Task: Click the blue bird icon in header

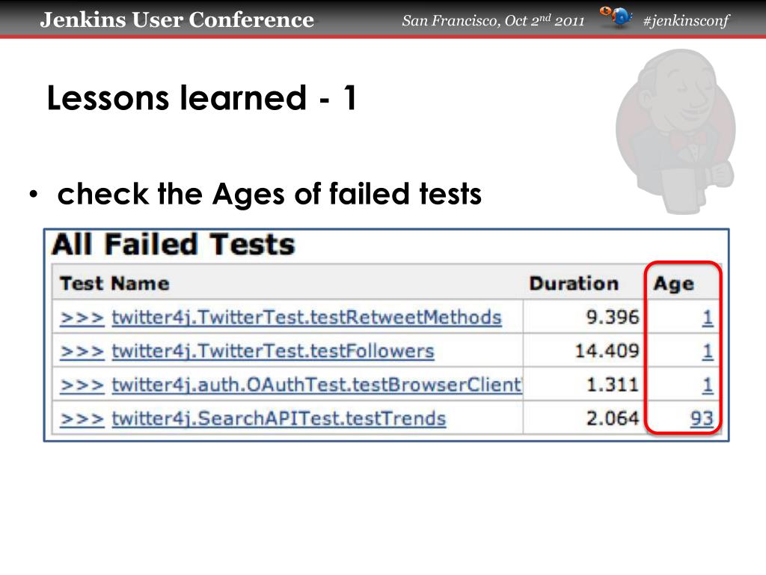Action: pyautogui.click(x=616, y=17)
